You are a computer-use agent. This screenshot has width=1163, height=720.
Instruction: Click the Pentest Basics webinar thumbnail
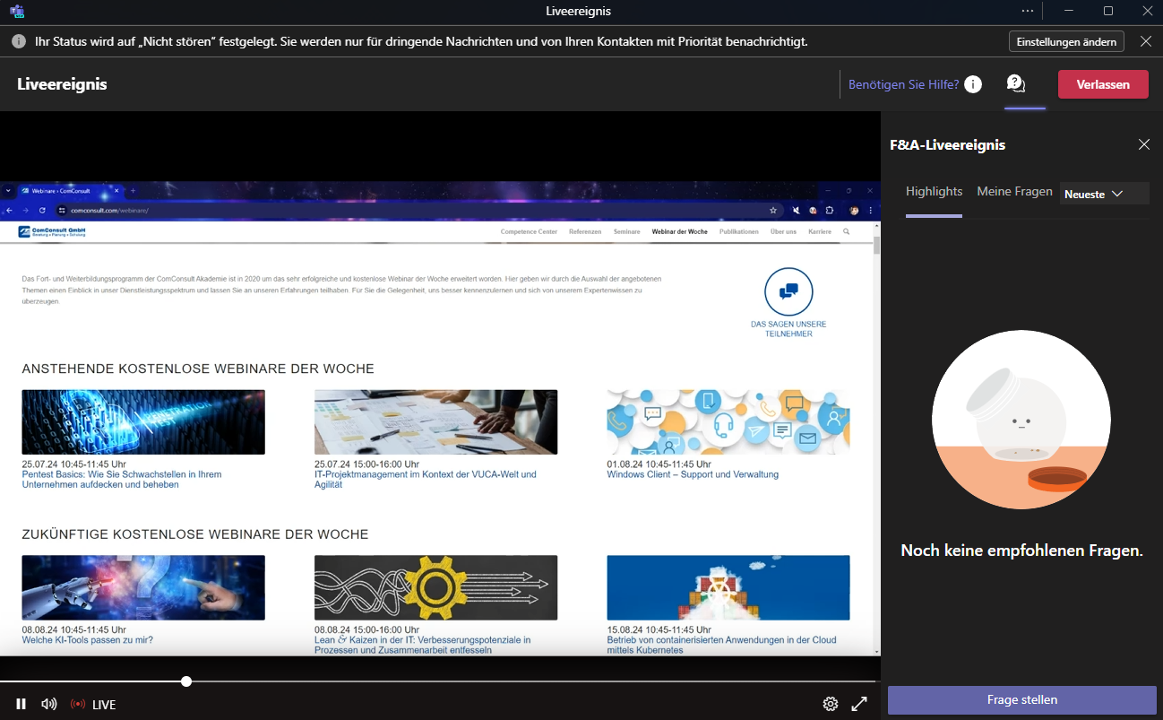pos(143,422)
